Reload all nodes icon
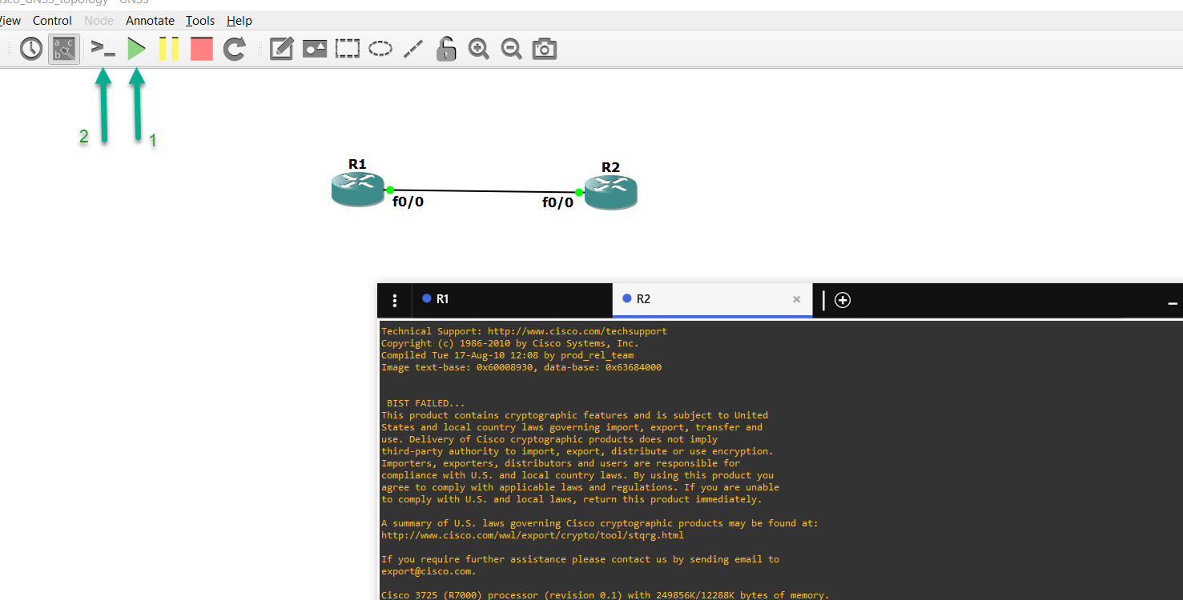Viewport: 1183px width, 600px height. pyautogui.click(x=235, y=50)
